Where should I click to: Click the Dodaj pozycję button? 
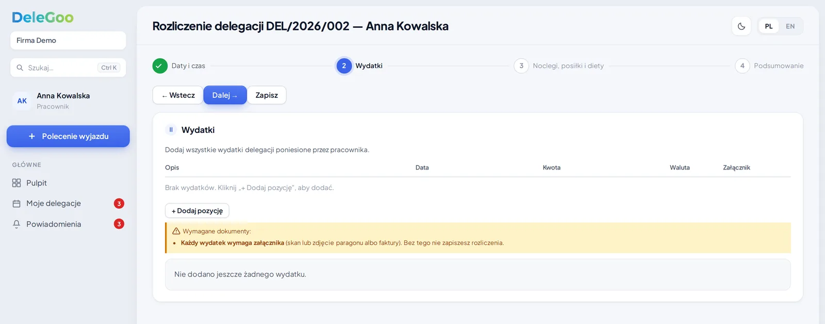[197, 211]
